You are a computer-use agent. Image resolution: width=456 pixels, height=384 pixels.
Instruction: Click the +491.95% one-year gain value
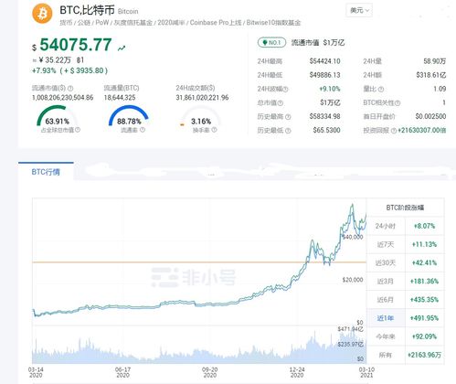424,318
